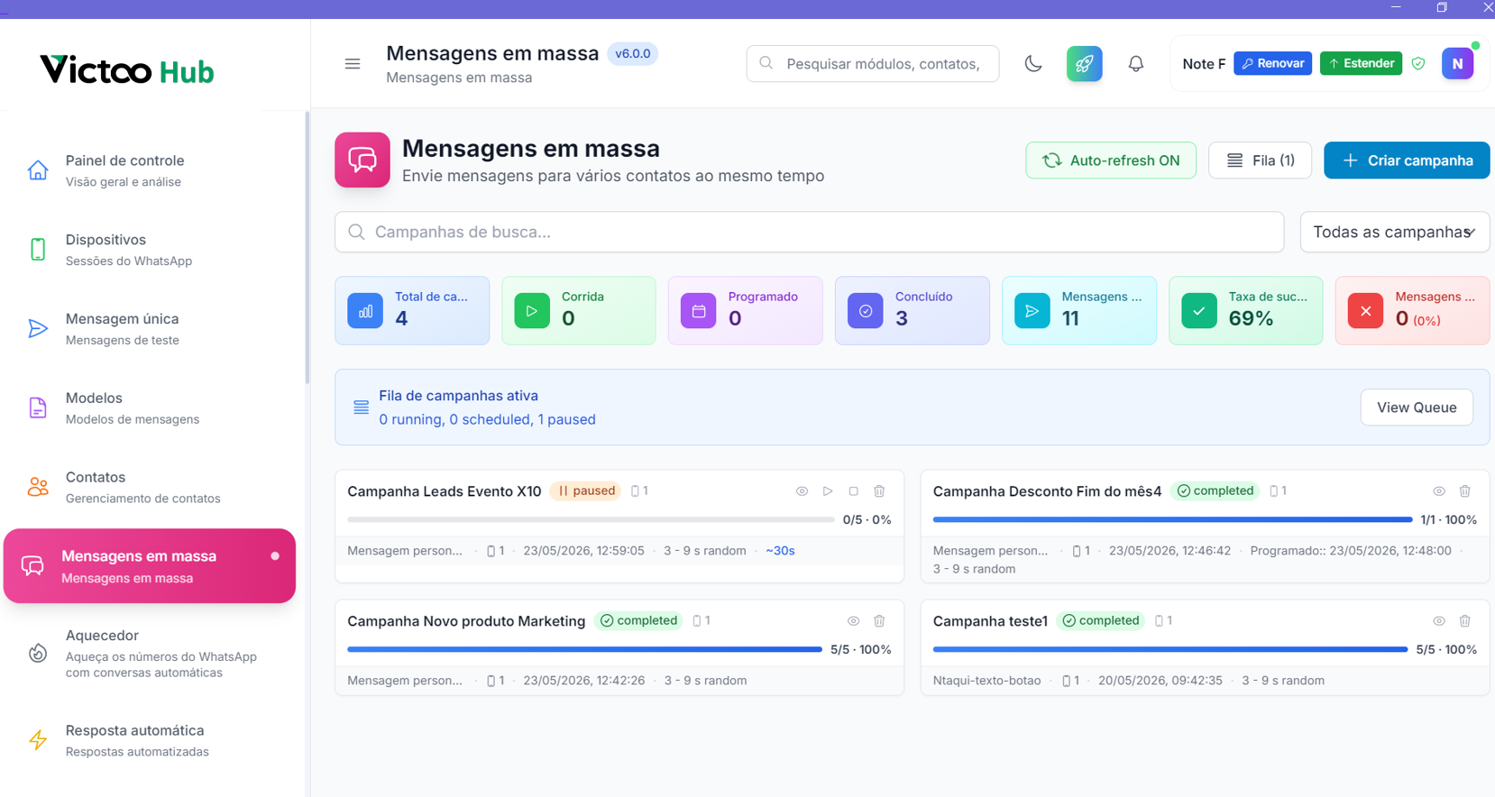Click the Victoo Hub logo

pyautogui.click(x=126, y=69)
